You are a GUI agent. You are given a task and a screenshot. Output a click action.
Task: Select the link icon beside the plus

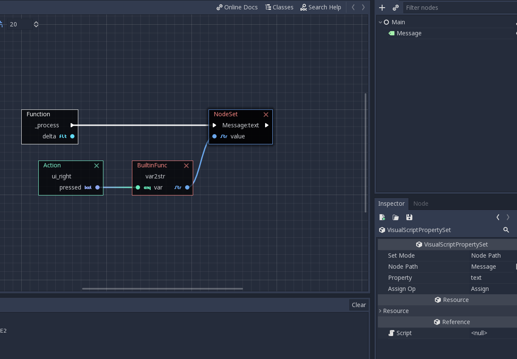tap(395, 8)
